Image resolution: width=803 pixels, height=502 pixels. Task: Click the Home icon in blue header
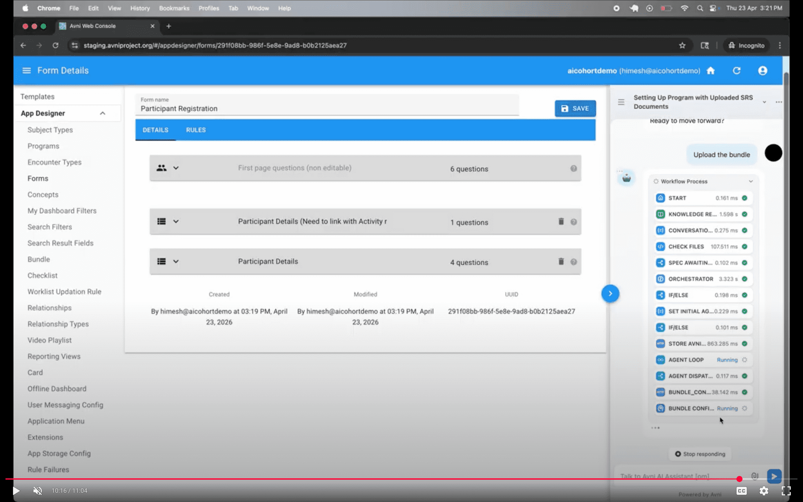(710, 71)
